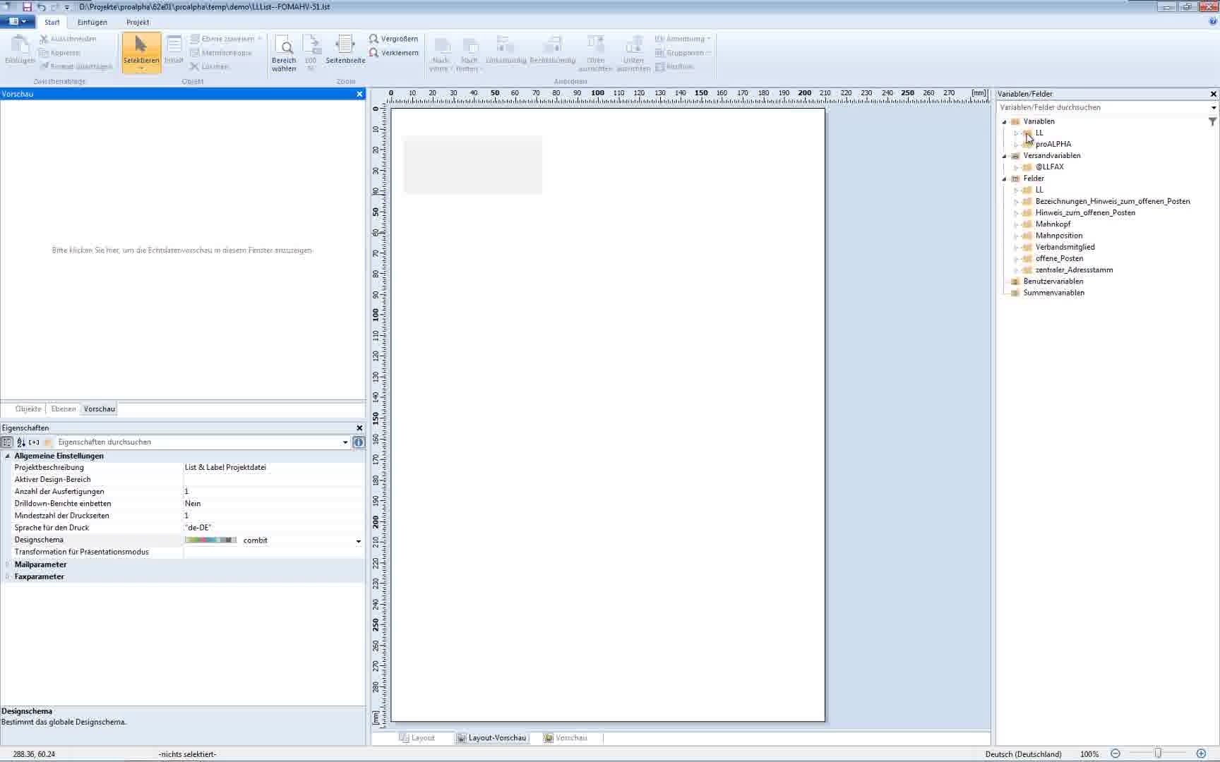
Task: Open Variablen/Felder search dropdown
Action: [x=1213, y=108]
